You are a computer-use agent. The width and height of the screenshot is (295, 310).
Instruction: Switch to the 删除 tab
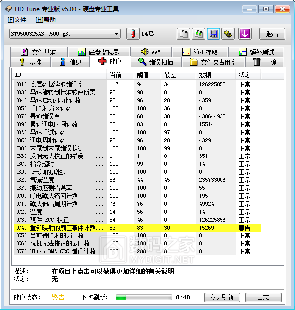click(x=265, y=62)
